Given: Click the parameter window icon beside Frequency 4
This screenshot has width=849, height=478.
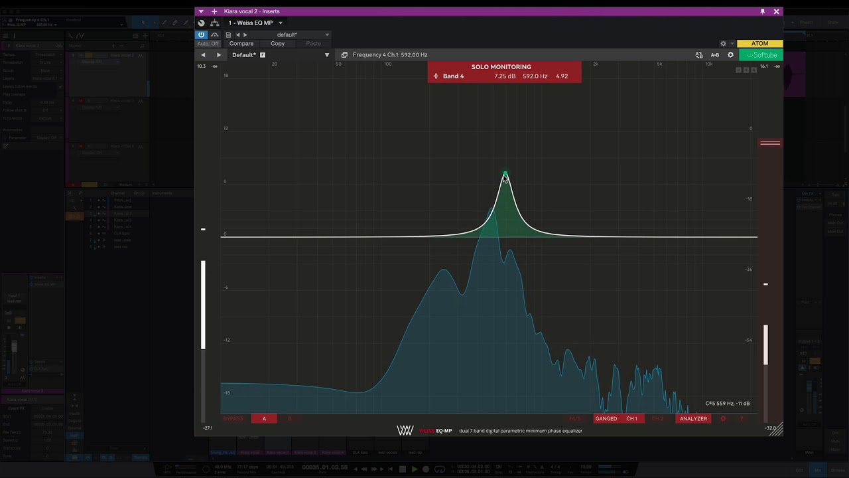Looking at the screenshot, I should pos(344,55).
